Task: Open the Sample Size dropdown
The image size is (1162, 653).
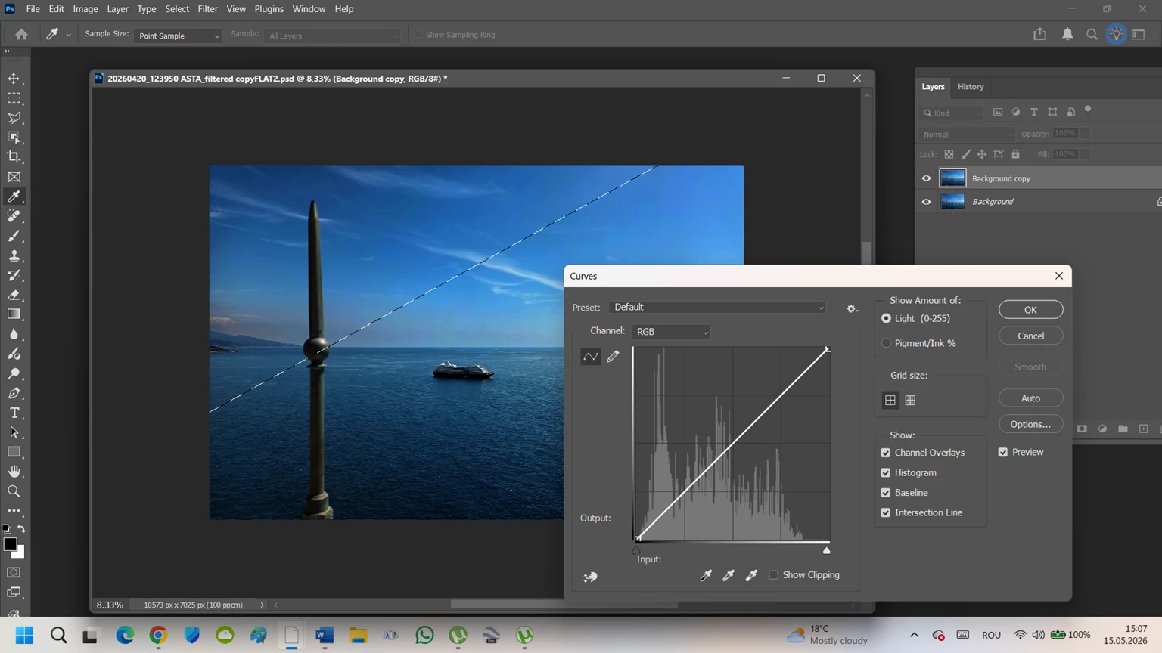Action: [178, 36]
